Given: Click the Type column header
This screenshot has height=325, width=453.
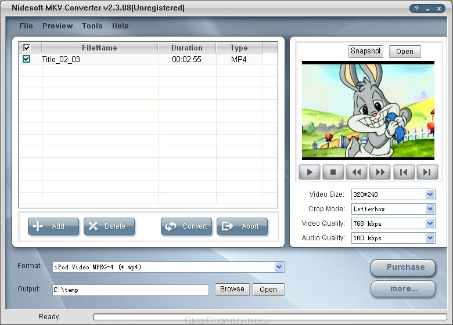Looking at the screenshot, I should [239, 48].
